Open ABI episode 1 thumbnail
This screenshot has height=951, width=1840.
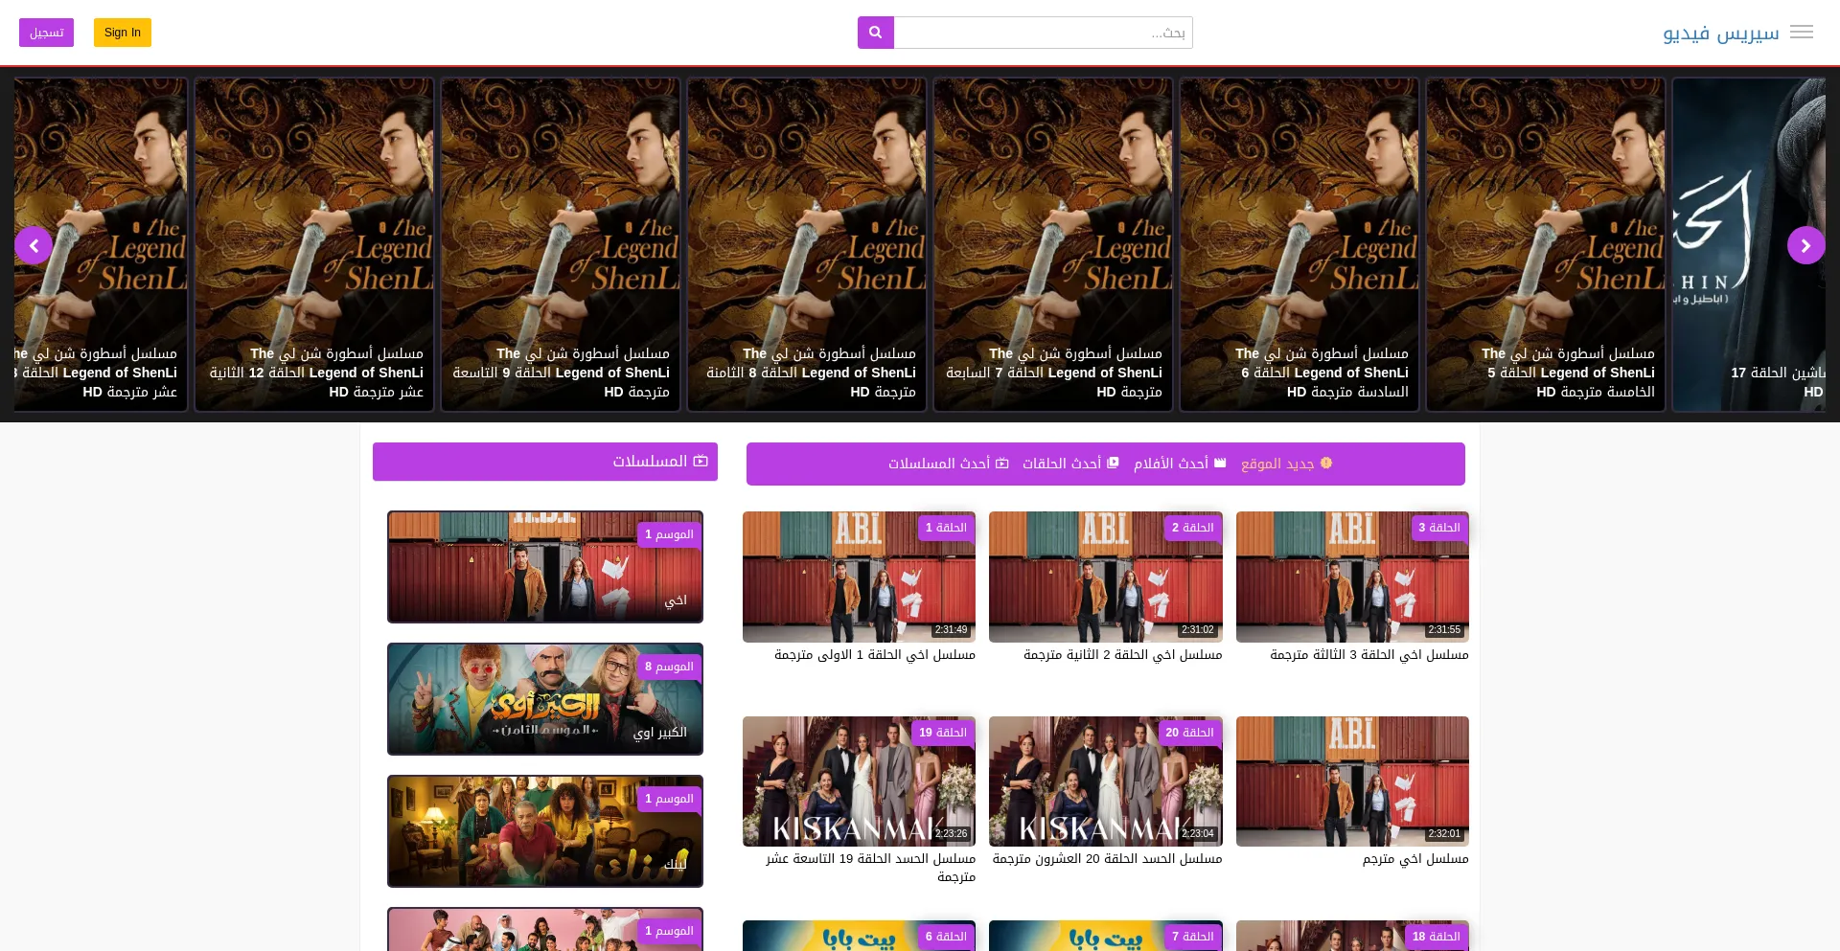click(x=859, y=577)
